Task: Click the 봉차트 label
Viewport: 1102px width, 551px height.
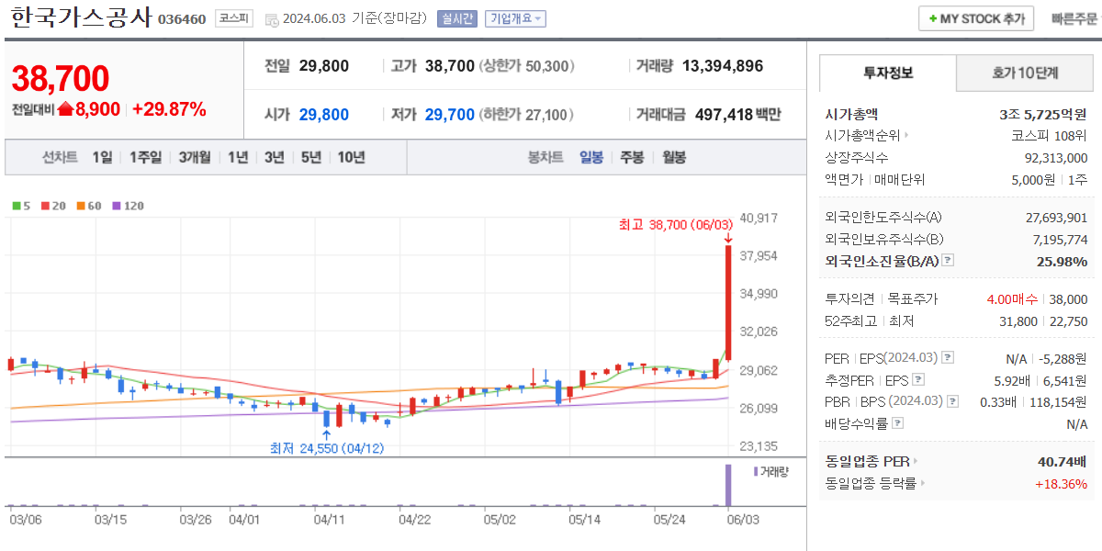Action: (545, 157)
